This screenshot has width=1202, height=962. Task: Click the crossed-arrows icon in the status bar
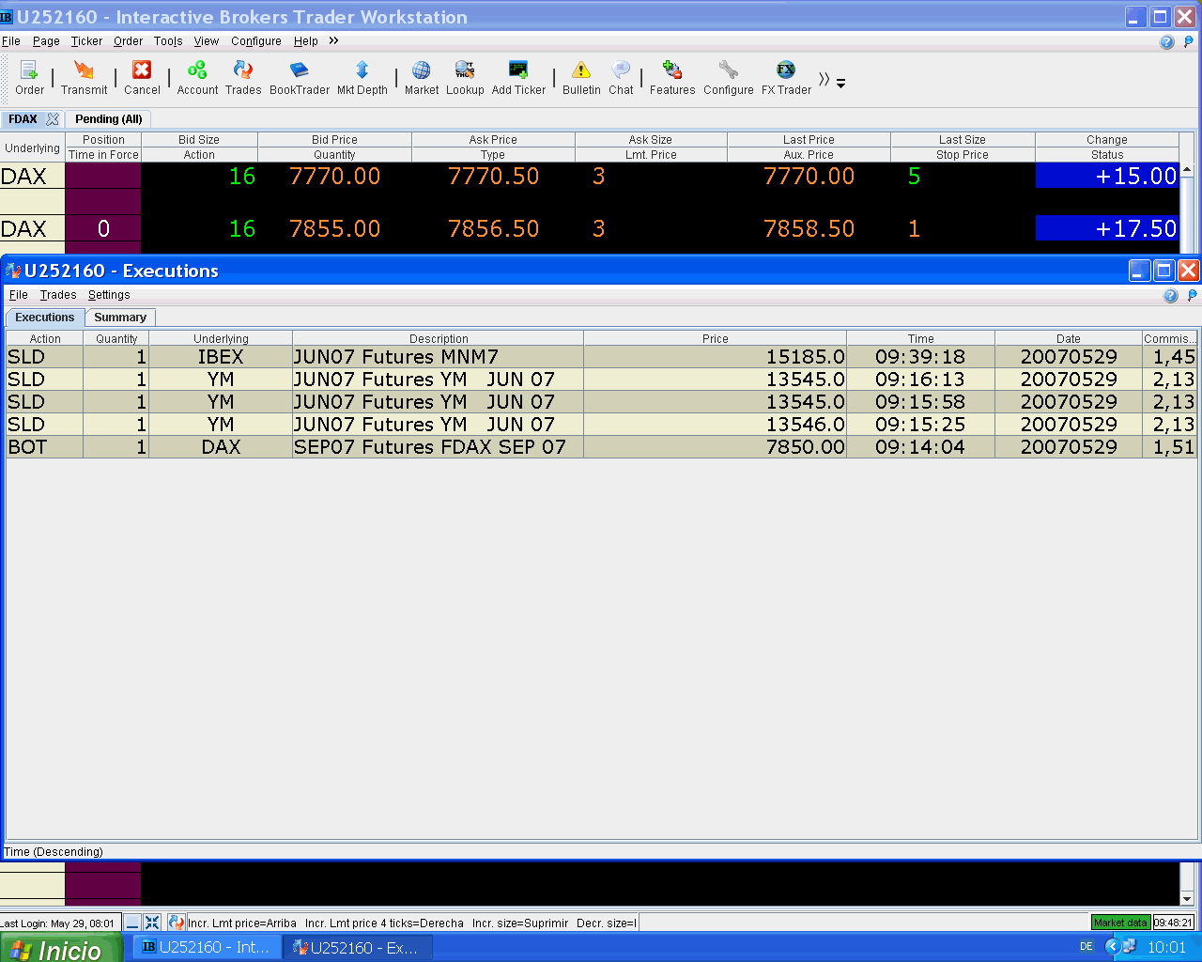[x=152, y=923]
